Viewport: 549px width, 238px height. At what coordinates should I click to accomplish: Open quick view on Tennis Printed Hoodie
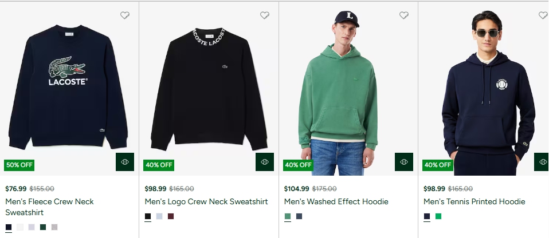(x=542, y=162)
